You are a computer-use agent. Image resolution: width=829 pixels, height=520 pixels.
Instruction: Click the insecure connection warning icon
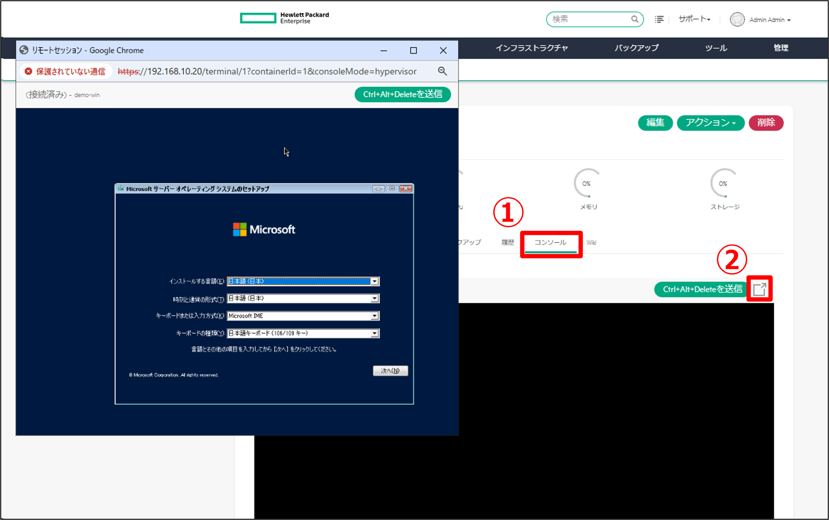(x=29, y=71)
